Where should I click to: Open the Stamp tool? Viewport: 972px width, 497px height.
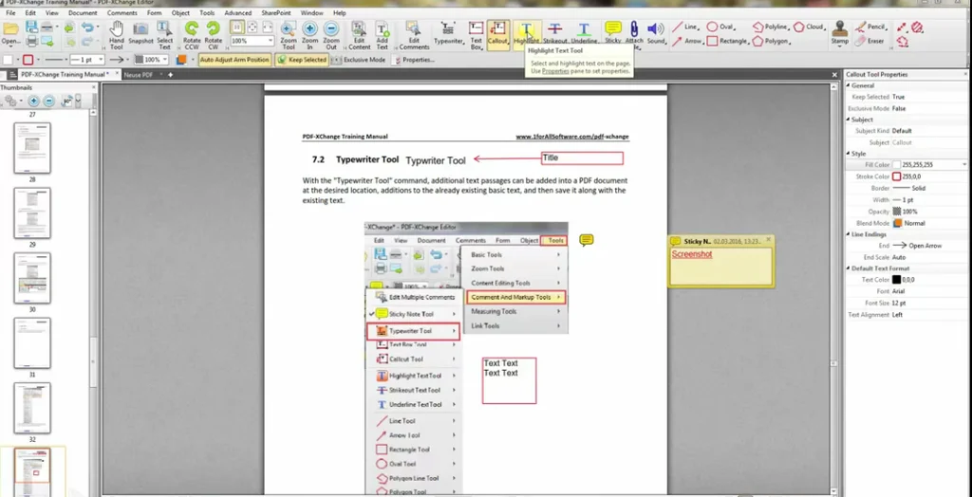coord(840,32)
